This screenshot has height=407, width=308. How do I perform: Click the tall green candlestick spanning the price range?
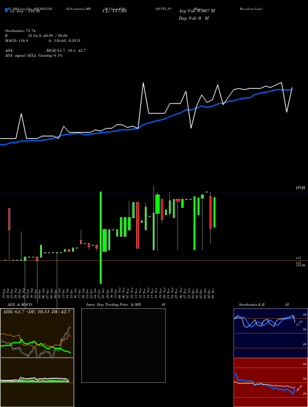101,237
